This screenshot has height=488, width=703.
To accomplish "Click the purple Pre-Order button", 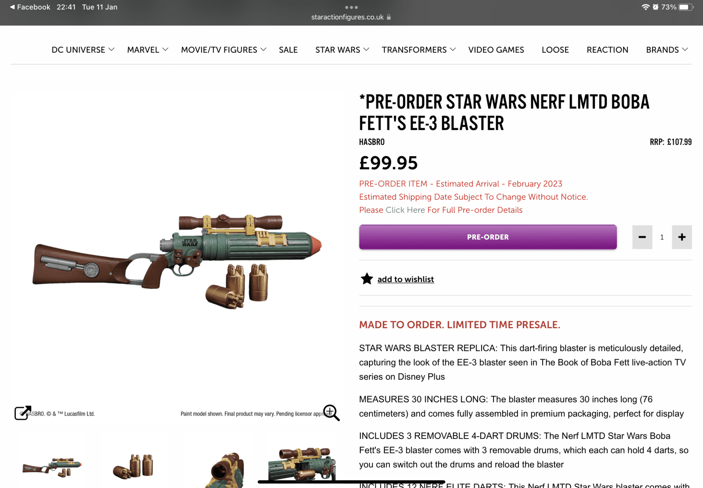I will 488,237.
